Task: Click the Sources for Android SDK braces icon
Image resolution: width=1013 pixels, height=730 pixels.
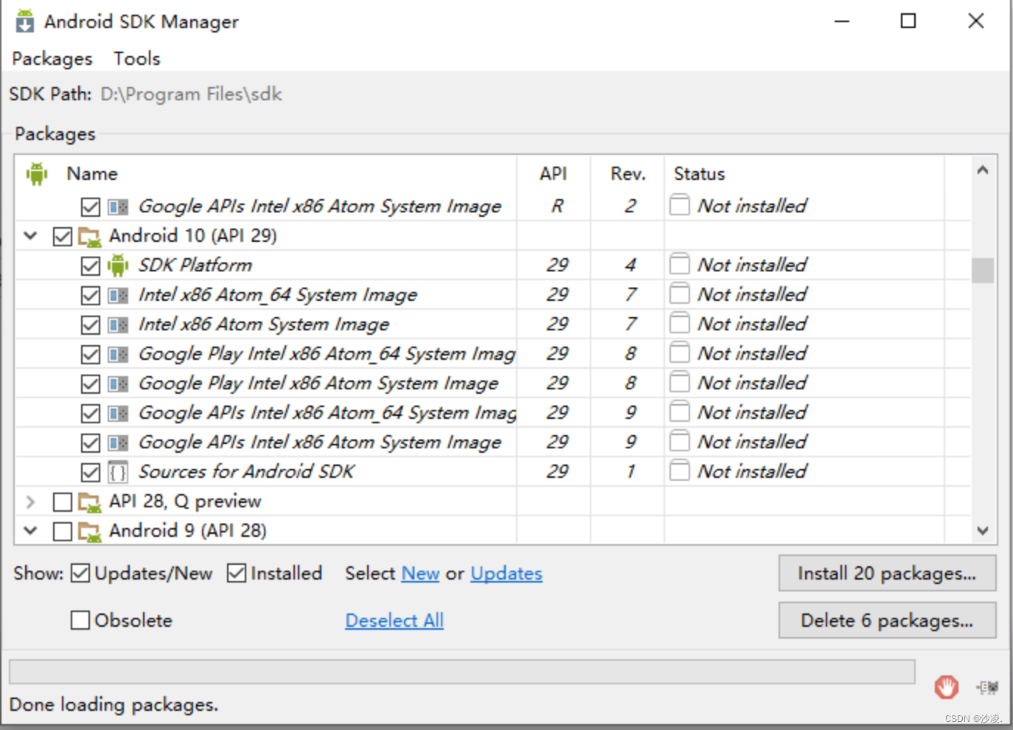Action: tap(118, 472)
